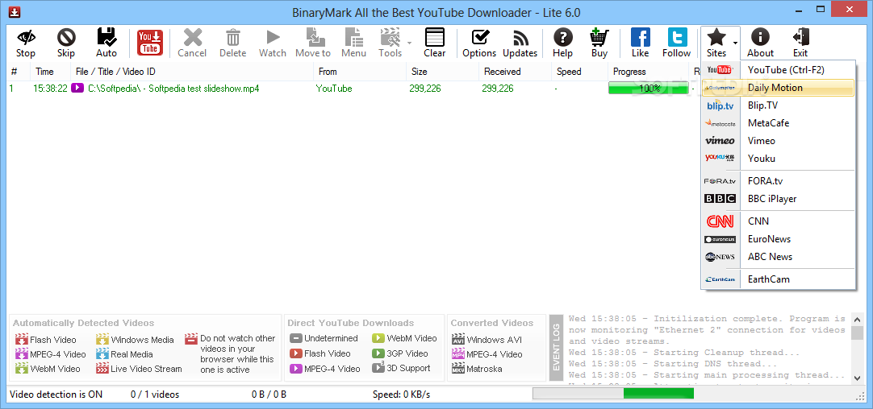Click the Watch play icon

[273, 38]
